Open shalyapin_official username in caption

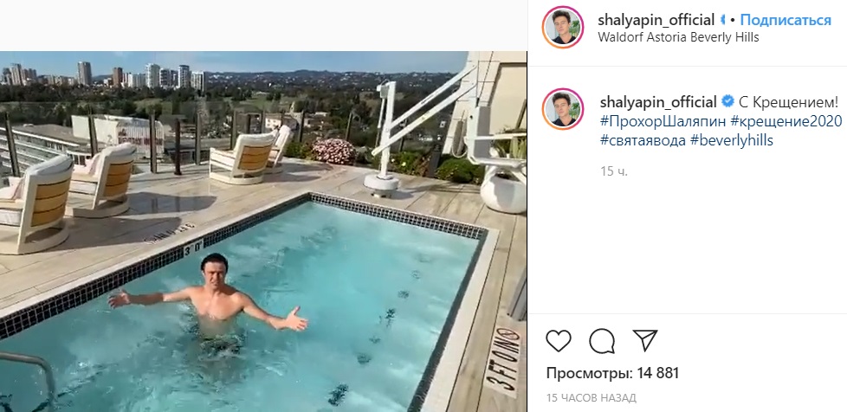tap(658, 101)
